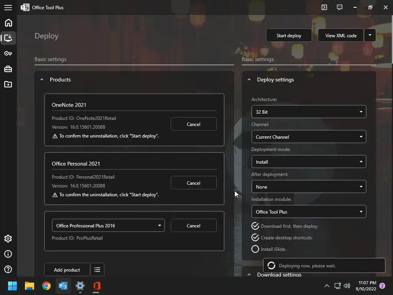Toggle Download first, then deploy option
The height and width of the screenshot is (295, 393).
[285, 226]
